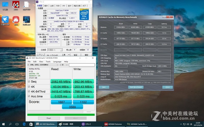The image size is (204, 127).
Task: Click the CPU-Z title bar app icon
Action: [37, 2]
